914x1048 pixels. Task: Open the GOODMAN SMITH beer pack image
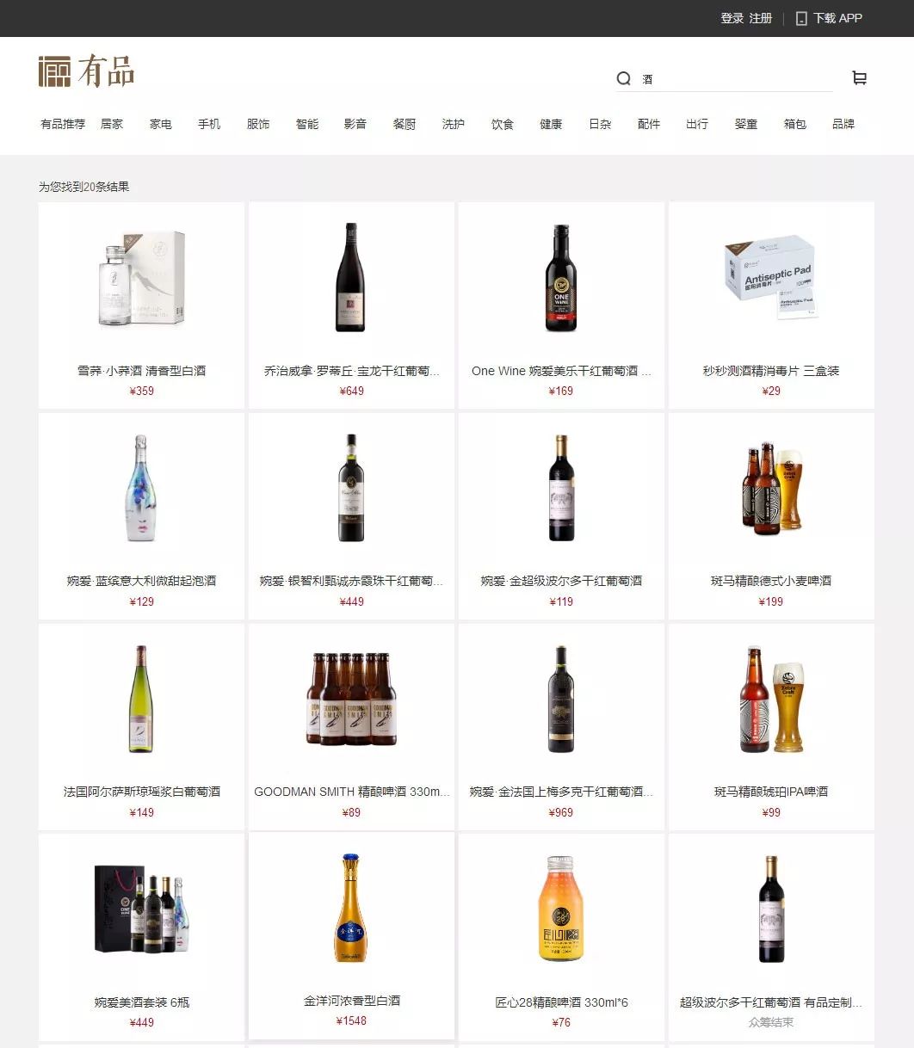tap(351, 699)
